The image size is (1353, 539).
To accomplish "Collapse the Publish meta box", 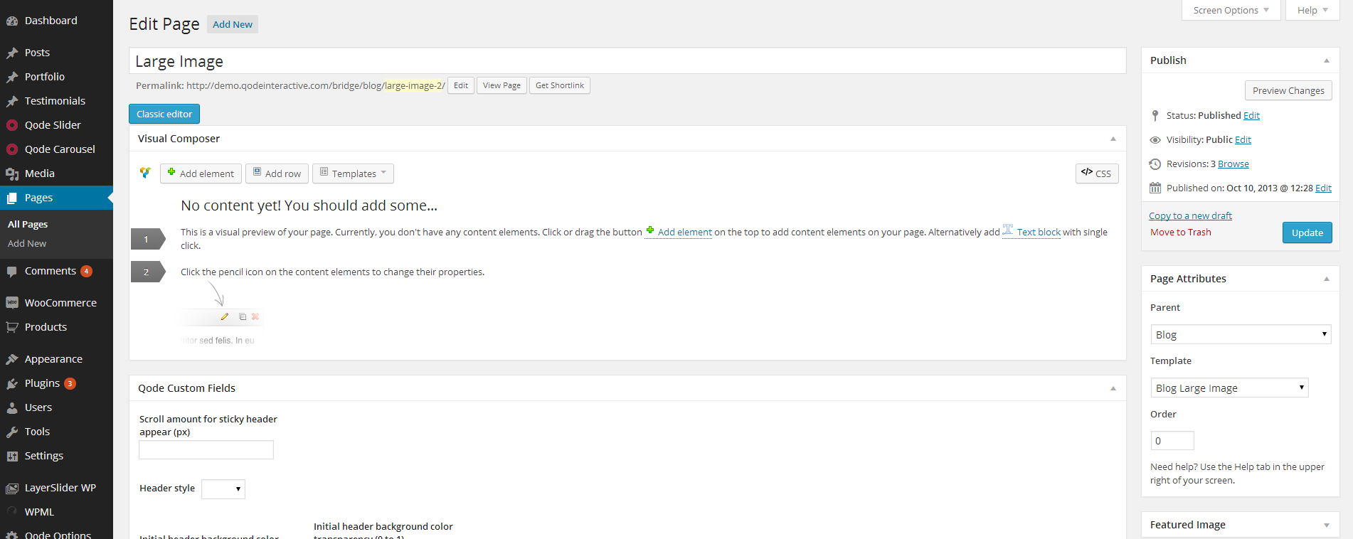I will [x=1326, y=60].
